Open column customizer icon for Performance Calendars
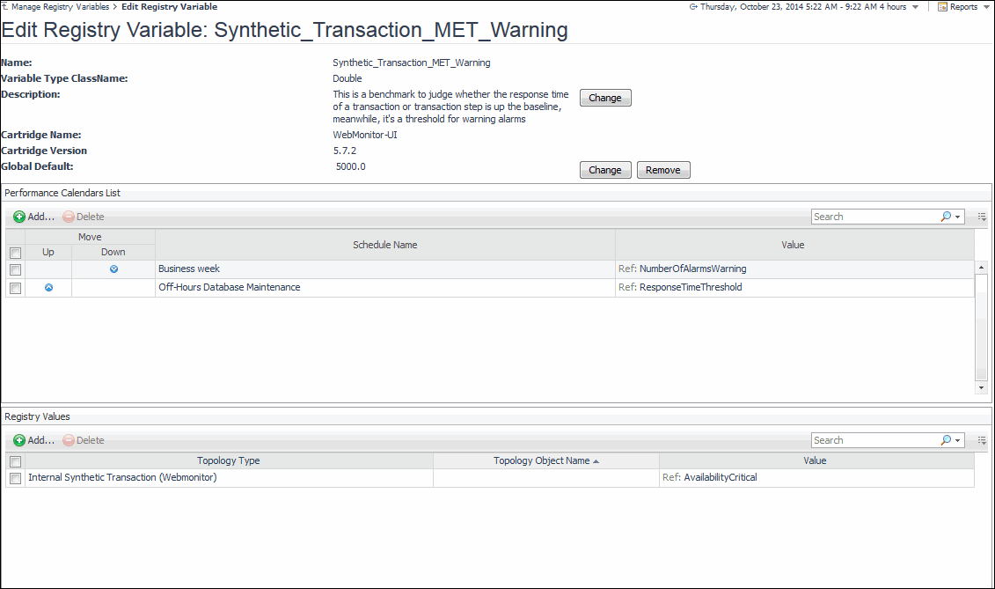 click(x=982, y=217)
